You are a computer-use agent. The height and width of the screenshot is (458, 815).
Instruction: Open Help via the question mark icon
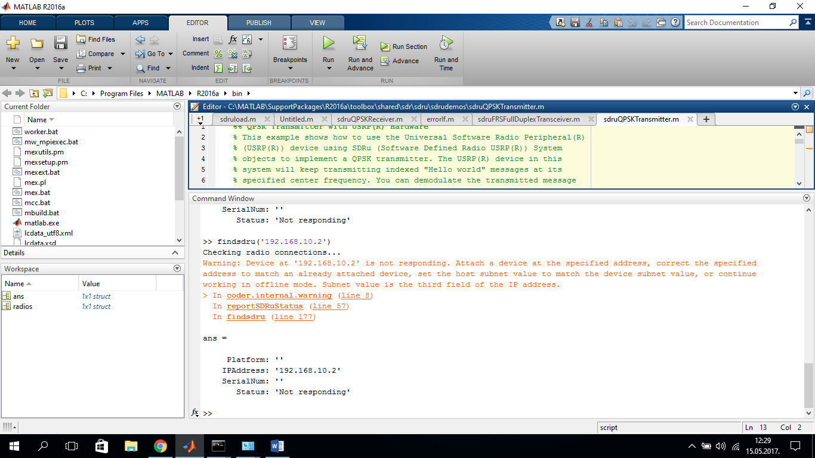tap(675, 23)
